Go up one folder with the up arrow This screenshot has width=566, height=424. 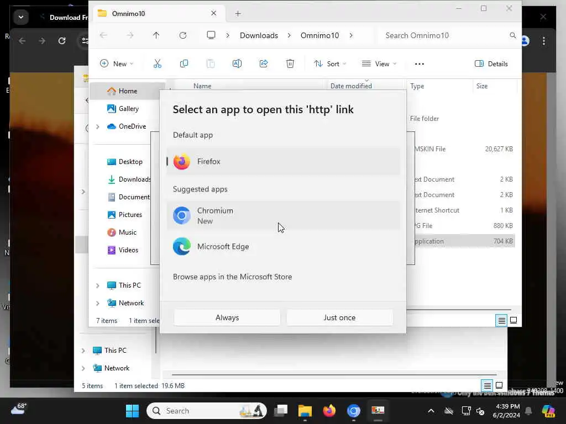coord(156,35)
